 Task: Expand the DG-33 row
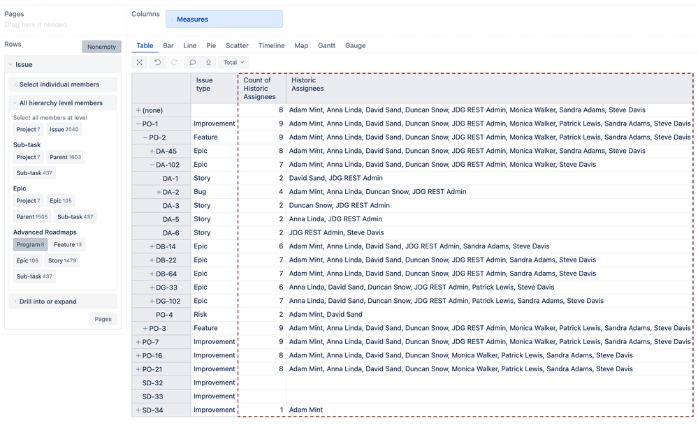coord(152,288)
